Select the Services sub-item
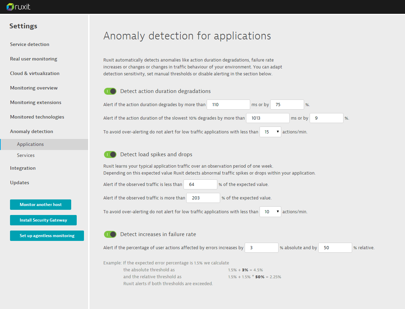 click(x=26, y=155)
